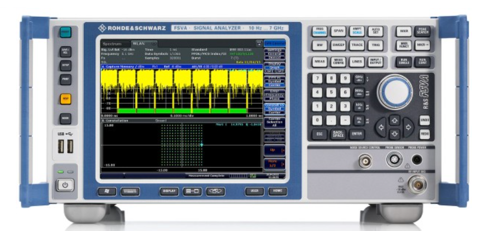This screenshot has width=503, height=231.
Task: Tap the USER key
Action: point(254,192)
